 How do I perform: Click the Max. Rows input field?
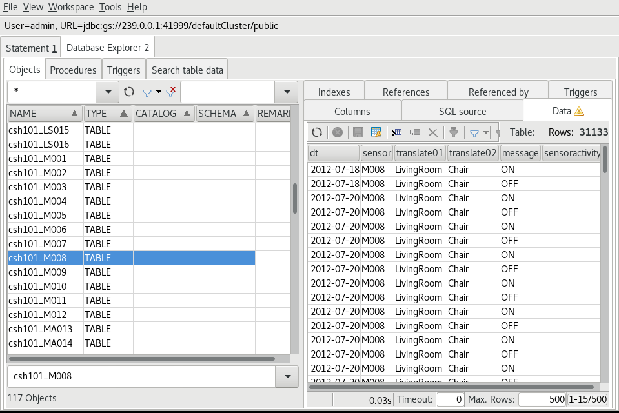coord(542,399)
